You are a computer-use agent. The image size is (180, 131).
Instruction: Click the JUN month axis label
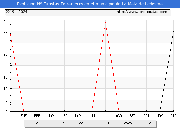tap(92, 116)
